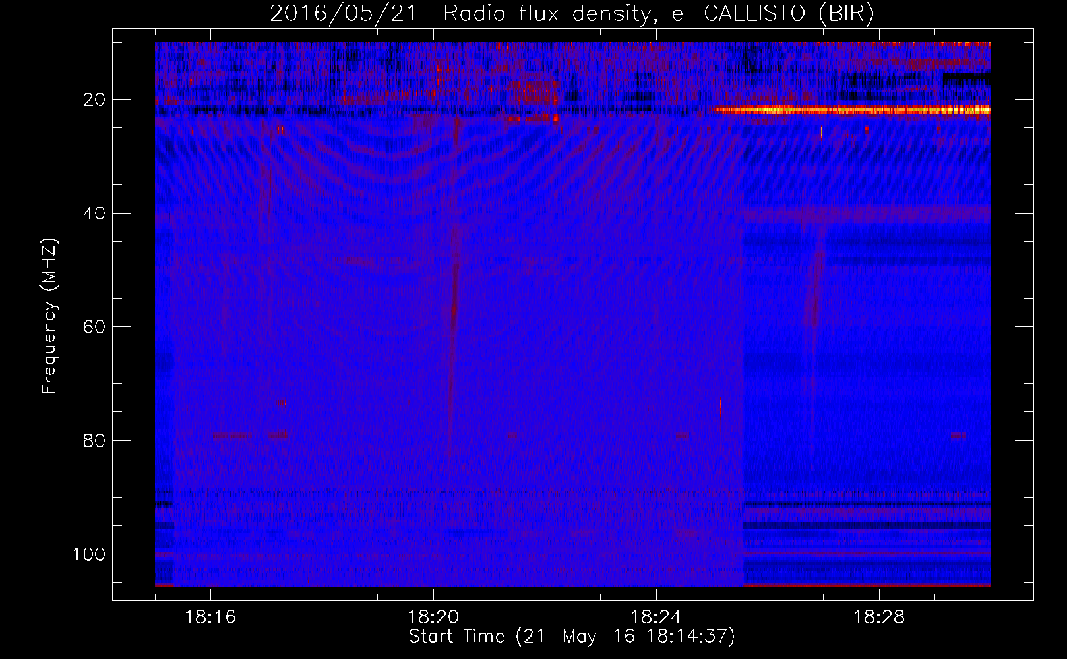Click the '40' frequency tick label
This screenshot has width=1067, height=659.
[x=95, y=214]
